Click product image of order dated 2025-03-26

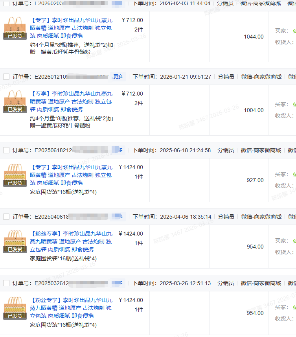(x=15, y=308)
